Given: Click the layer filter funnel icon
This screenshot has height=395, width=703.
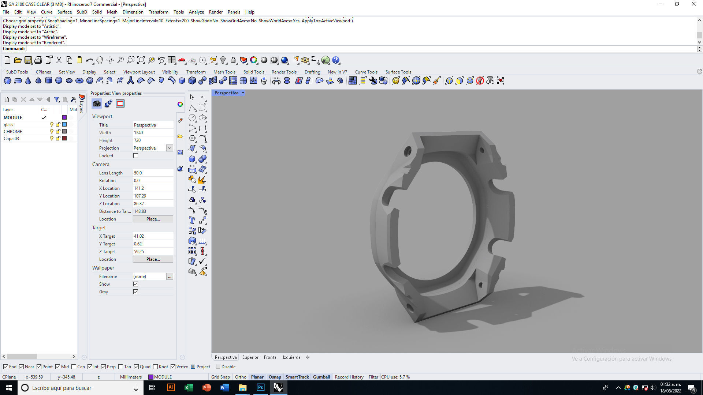Looking at the screenshot, I should coord(57,99).
